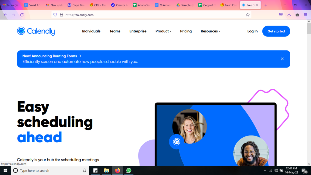Switch to the Inbox (5) Gmail tab

click(x=10, y=5)
